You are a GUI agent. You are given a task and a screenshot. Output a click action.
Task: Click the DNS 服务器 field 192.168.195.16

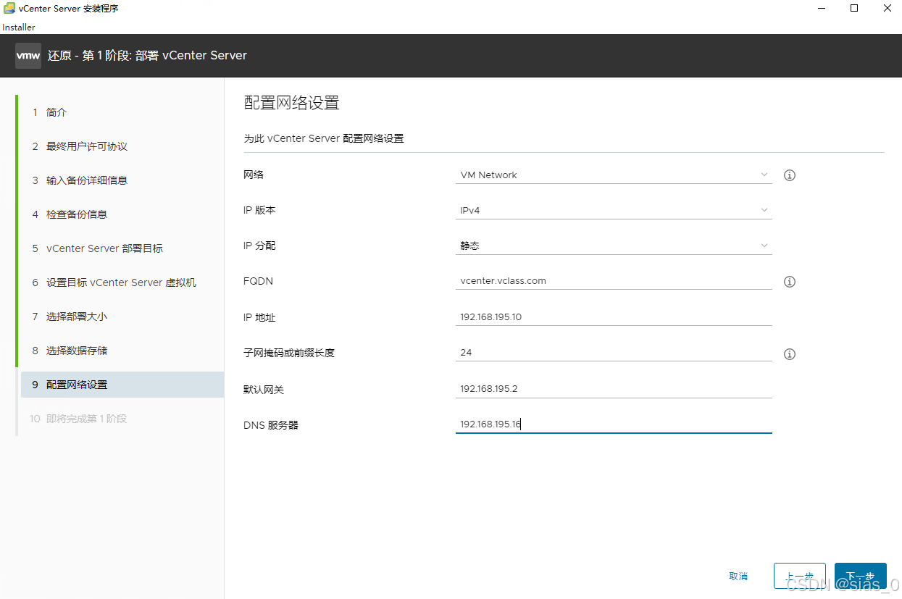[x=614, y=424]
